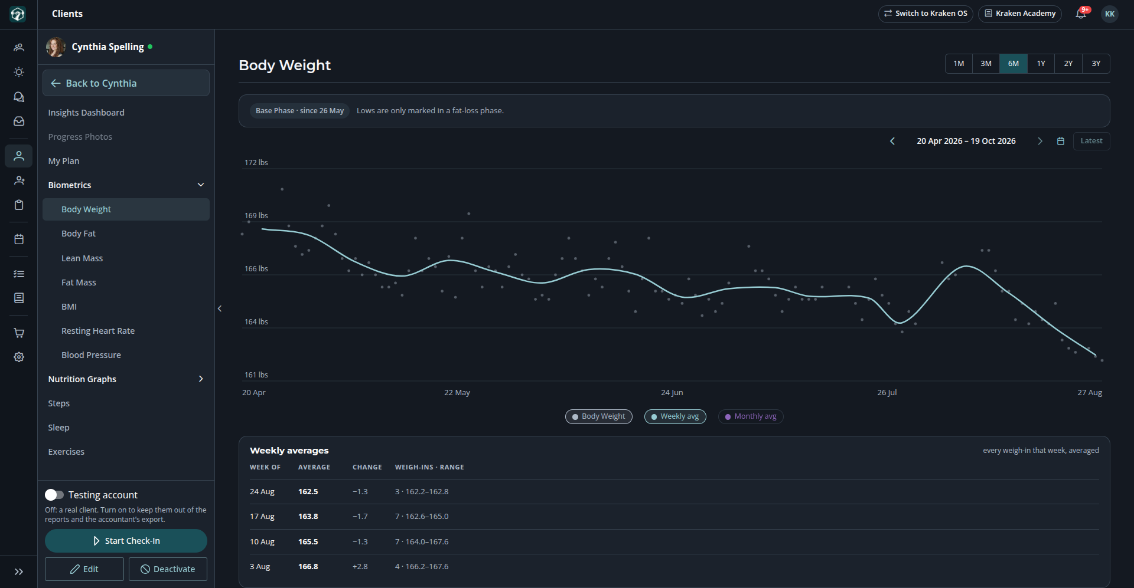Click the checklist sidebar icon

pos(19,274)
